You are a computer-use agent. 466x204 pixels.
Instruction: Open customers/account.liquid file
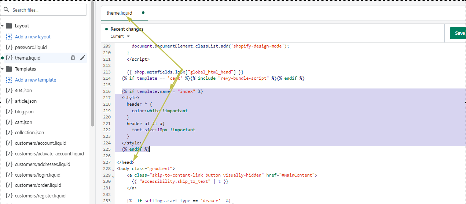(41, 143)
